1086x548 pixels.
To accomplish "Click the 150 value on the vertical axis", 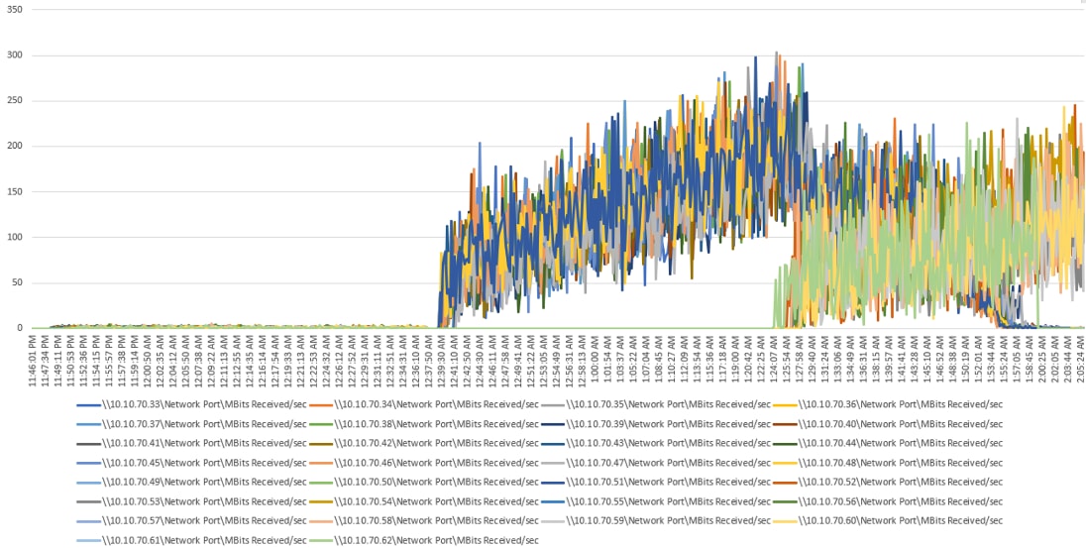I will 14,192.
